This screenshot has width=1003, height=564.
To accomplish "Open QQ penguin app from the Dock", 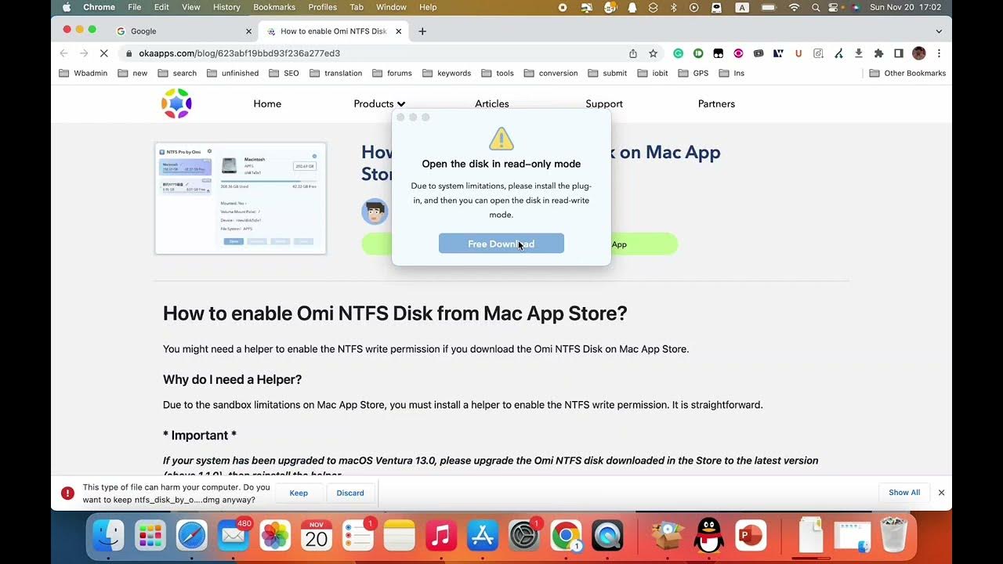I will click(x=709, y=536).
